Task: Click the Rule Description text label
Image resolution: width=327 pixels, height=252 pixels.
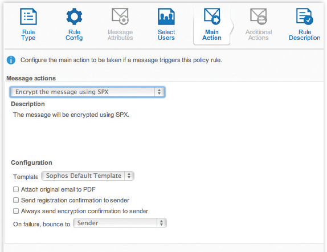Action: (x=304, y=35)
